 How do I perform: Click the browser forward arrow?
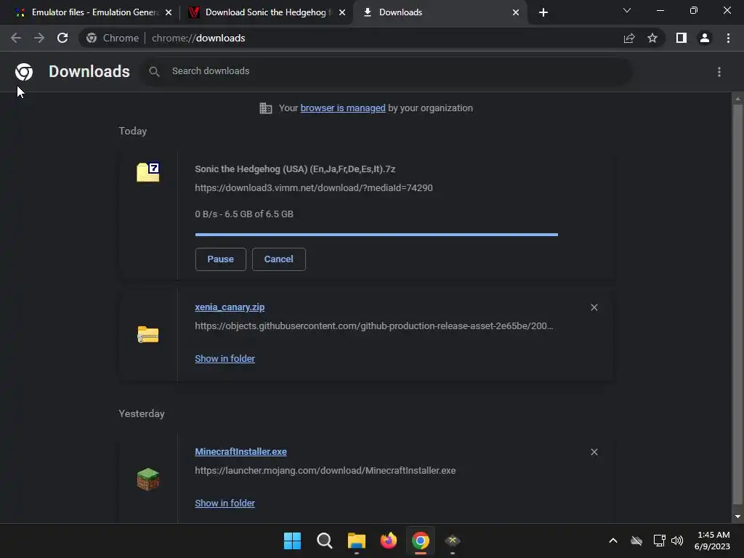[x=39, y=38]
